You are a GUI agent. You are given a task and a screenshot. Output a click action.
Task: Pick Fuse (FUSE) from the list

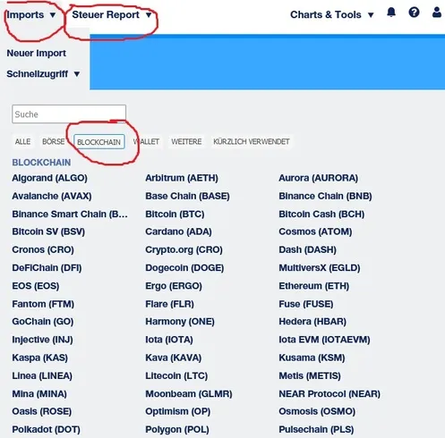[306, 304]
